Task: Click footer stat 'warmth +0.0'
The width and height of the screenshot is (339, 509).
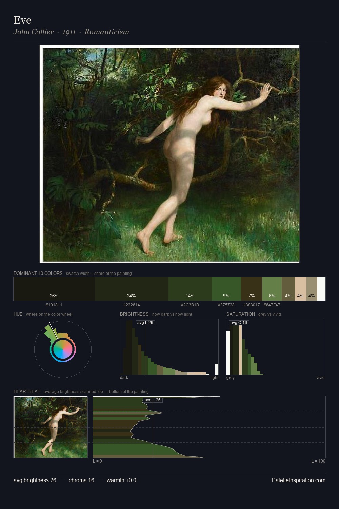Action: click(121, 480)
